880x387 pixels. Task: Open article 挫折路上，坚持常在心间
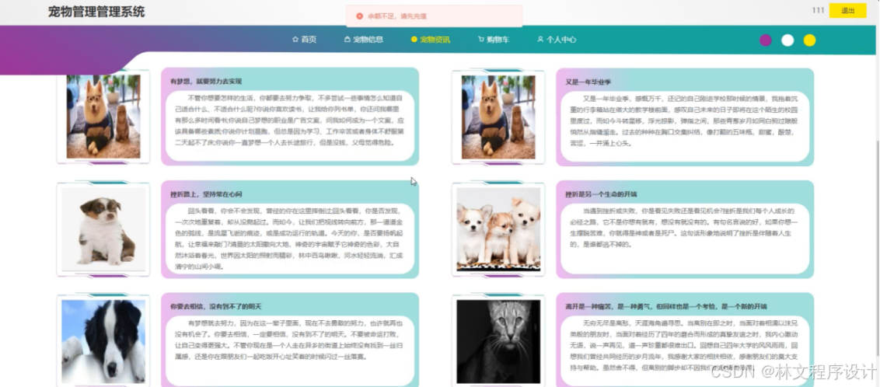(x=206, y=194)
